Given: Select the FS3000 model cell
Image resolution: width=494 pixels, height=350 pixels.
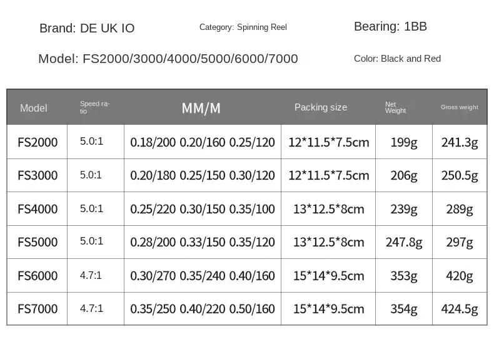Looking at the screenshot, I should [38, 175].
